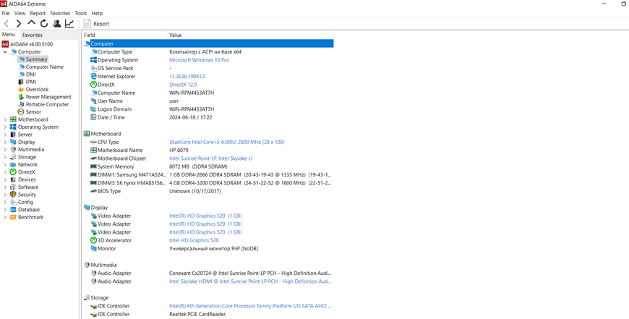Click the Internet Explorer icon in report
This screenshot has width=629, height=319.
click(93, 76)
